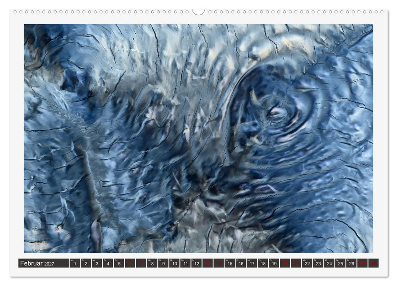Click red Sunday cell for day 14
397x286 pixels.
(219, 263)
